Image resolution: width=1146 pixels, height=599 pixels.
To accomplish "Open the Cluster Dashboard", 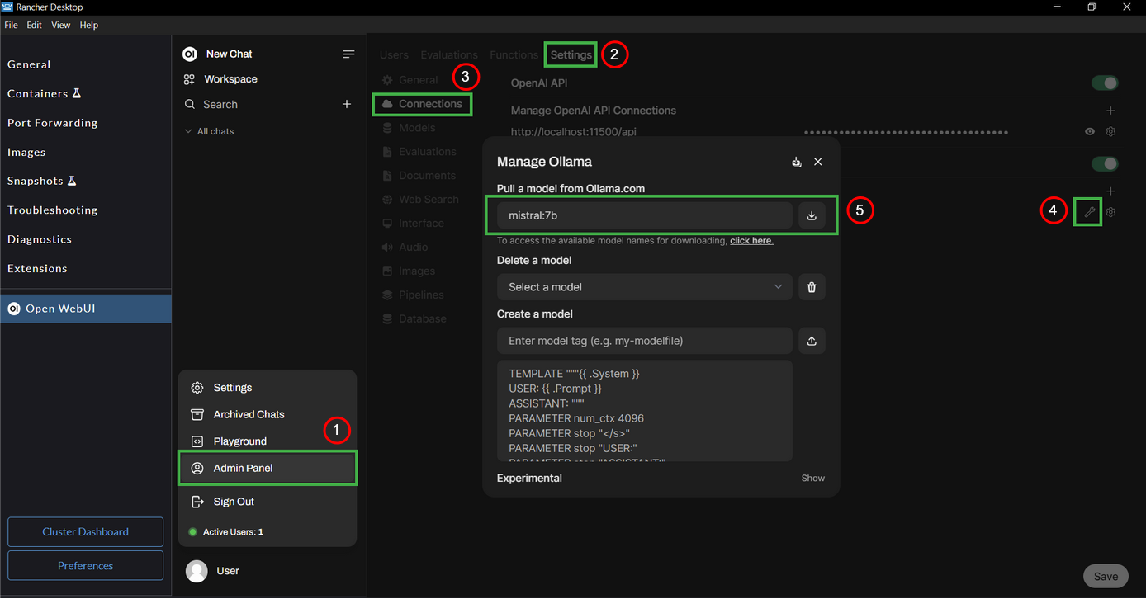I will click(x=86, y=531).
